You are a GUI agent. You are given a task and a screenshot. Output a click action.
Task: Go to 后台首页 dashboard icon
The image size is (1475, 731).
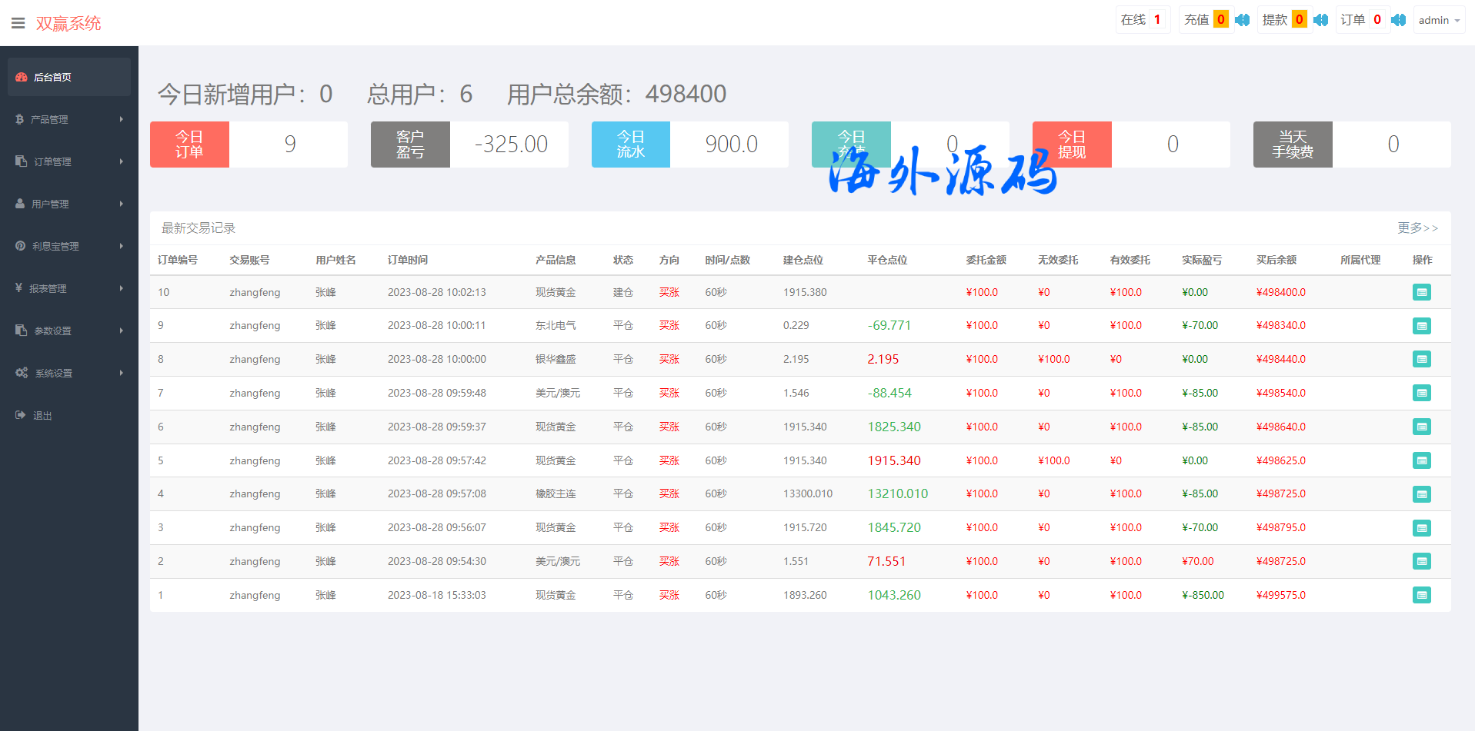click(x=22, y=77)
